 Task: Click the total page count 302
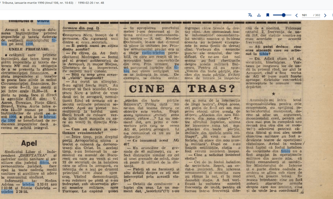[x=316, y=15]
